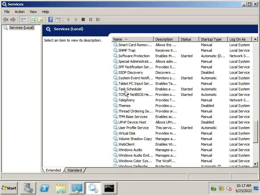Select Services (Local) in the tree
This screenshot has height=195, width=260.
coord(21,28)
